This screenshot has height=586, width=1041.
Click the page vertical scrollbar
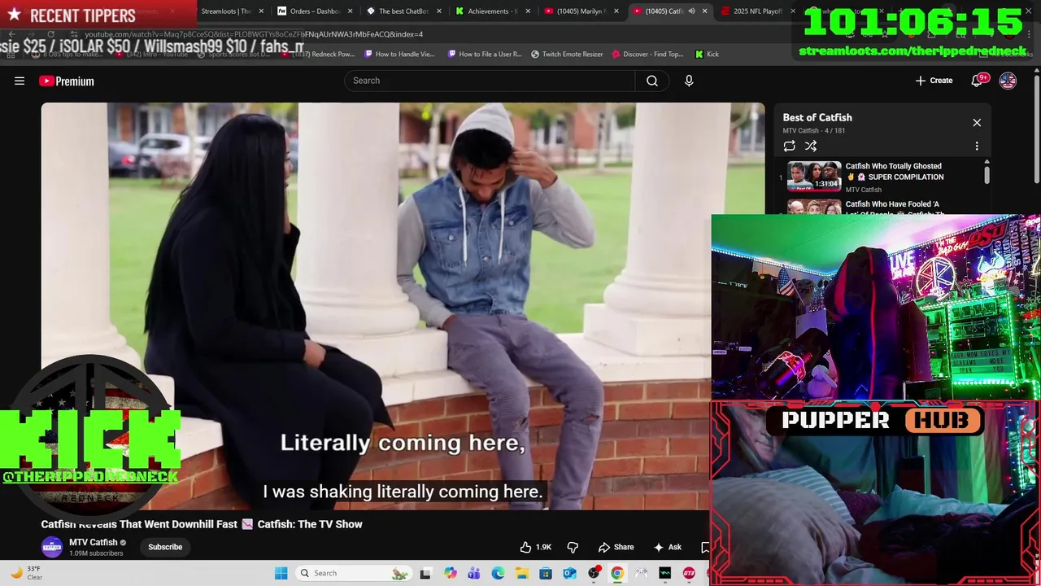(x=1036, y=130)
